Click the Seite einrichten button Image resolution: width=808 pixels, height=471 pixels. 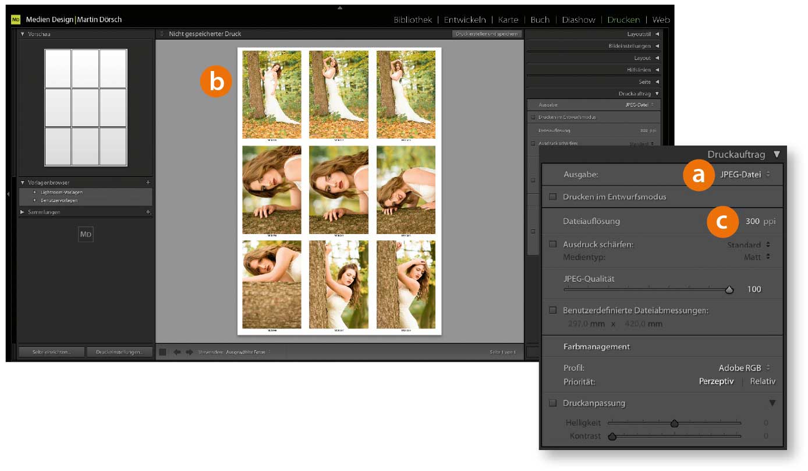(52, 352)
